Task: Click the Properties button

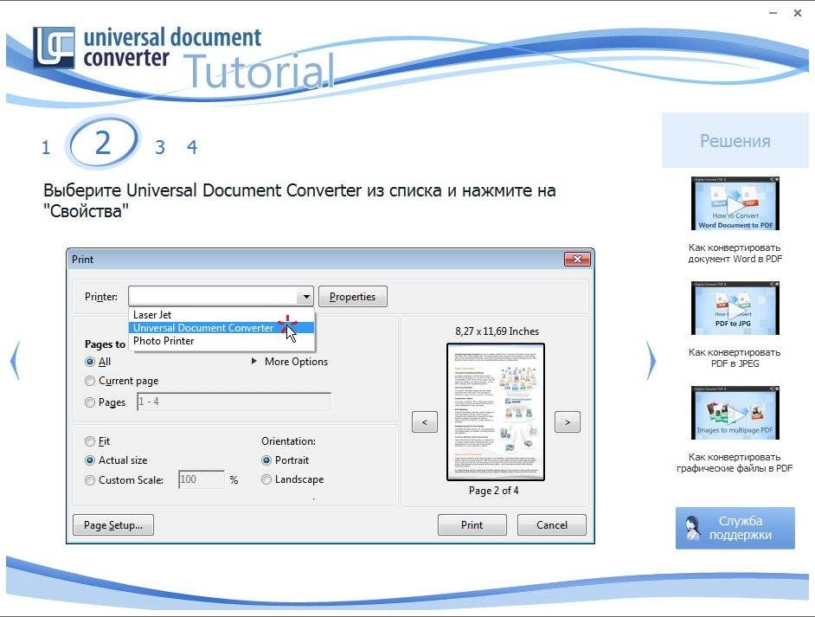Action: pyautogui.click(x=352, y=297)
